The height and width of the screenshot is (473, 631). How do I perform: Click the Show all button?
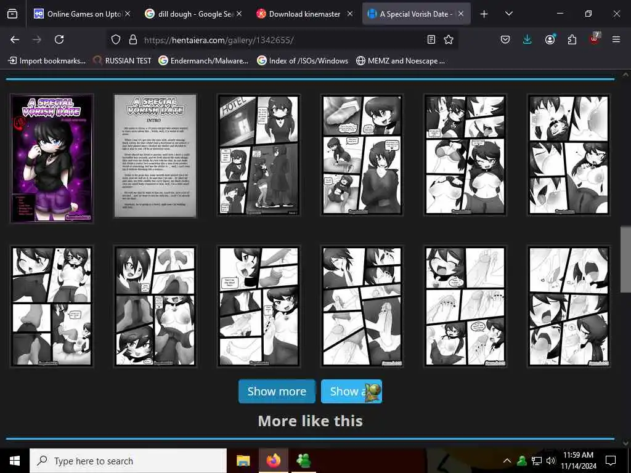(x=351, y=391)
